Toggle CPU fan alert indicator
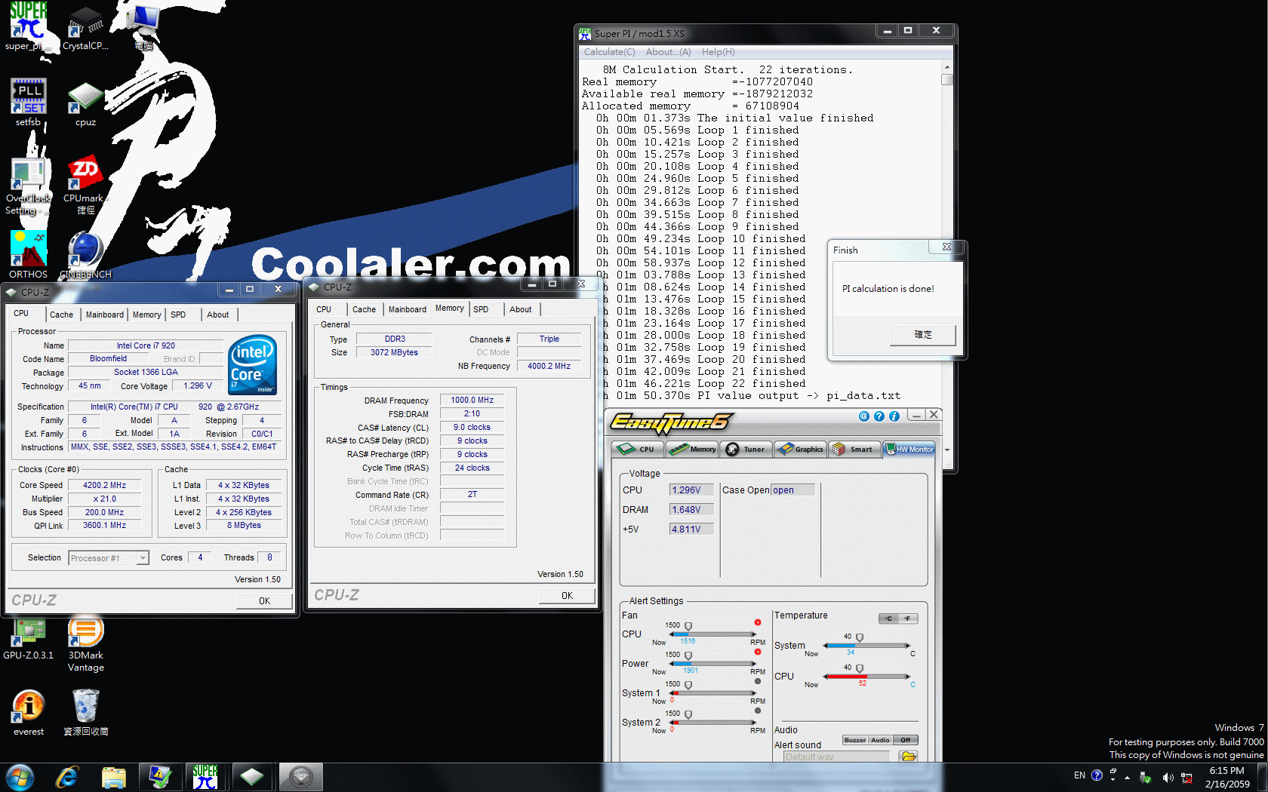Viewport: 1268px width, 792px height. [757, 623]
